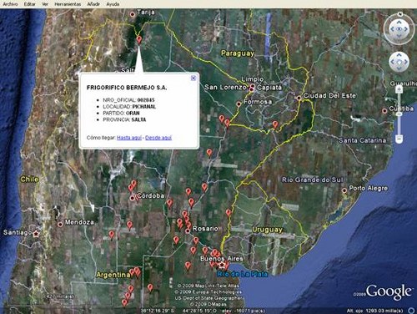
Task: Click the red placemark below Tarija
Action: tap(139, 40)
